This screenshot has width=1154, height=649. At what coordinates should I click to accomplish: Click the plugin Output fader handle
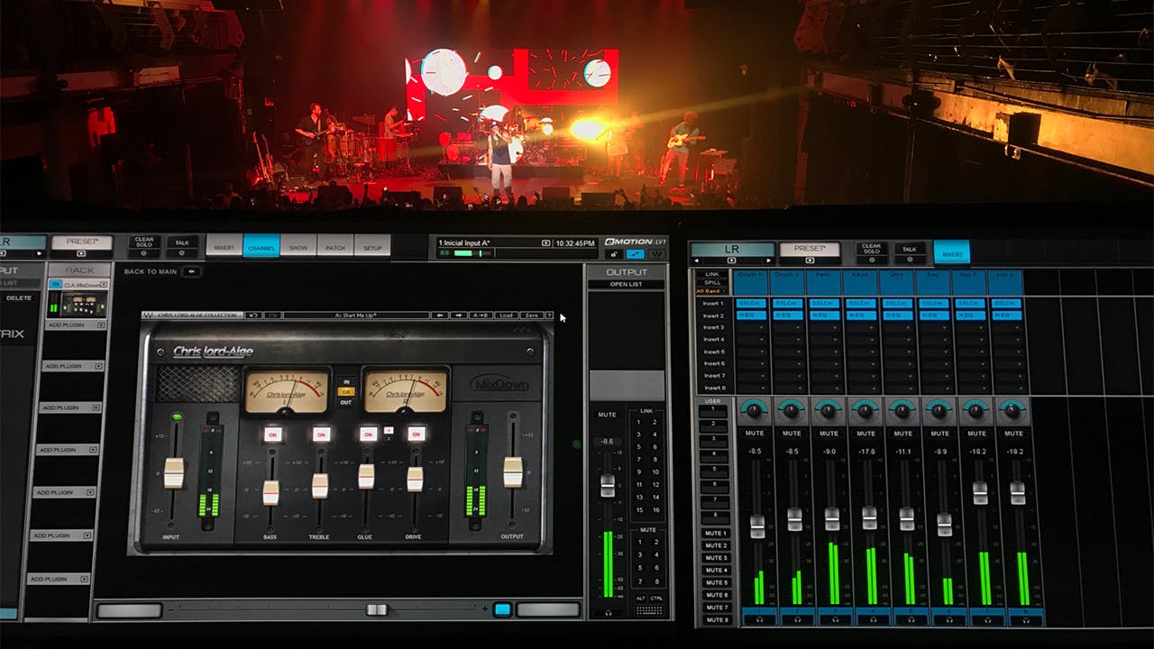pyautogui.click(x=512, y=471)
